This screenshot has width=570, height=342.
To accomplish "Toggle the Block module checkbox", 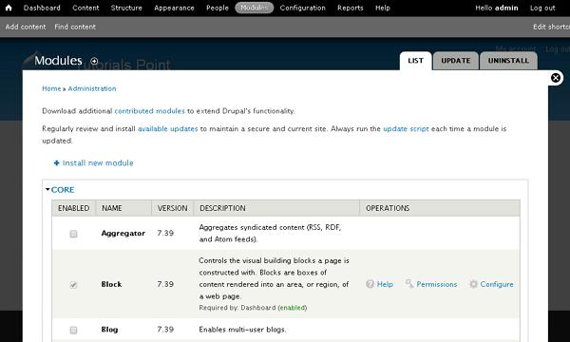I will click(x=73, y=285).
